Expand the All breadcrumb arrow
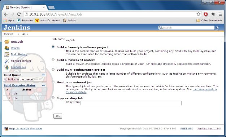This screenshot has width=226, height=137. [x=27, y=34]
